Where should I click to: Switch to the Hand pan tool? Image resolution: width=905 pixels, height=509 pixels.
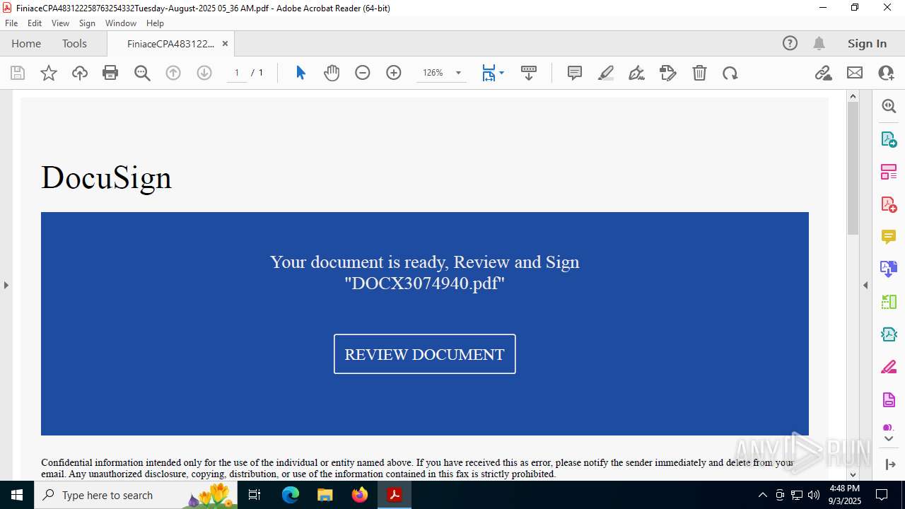click(332, 73)
